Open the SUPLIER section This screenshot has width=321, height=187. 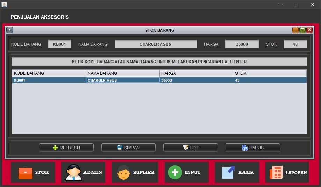(x=135, y=172)
